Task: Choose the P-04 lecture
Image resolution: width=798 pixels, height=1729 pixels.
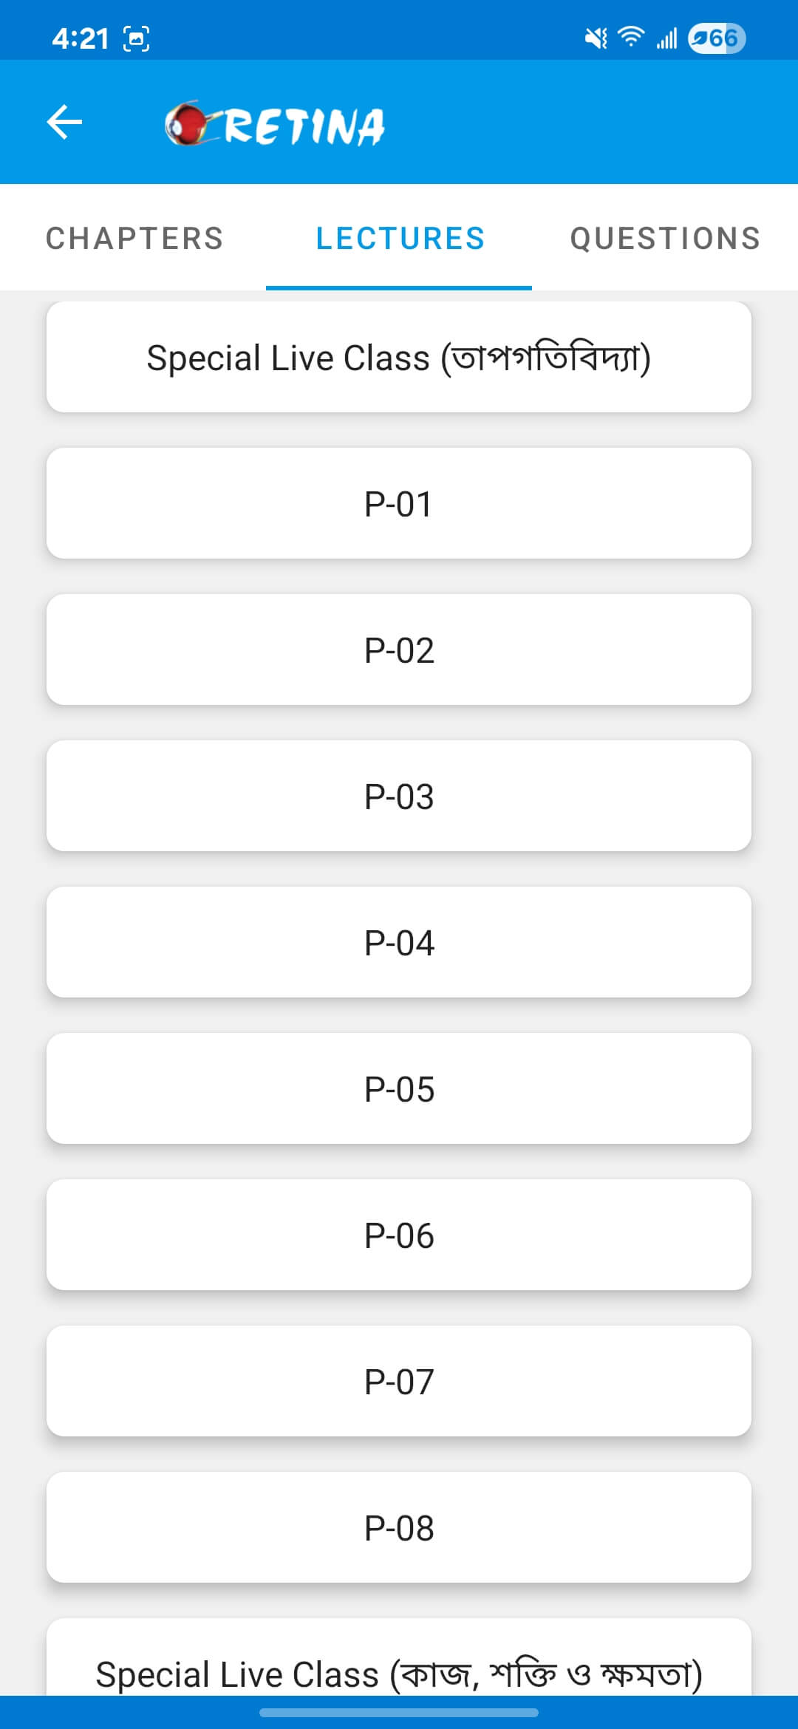Action: 399,943
